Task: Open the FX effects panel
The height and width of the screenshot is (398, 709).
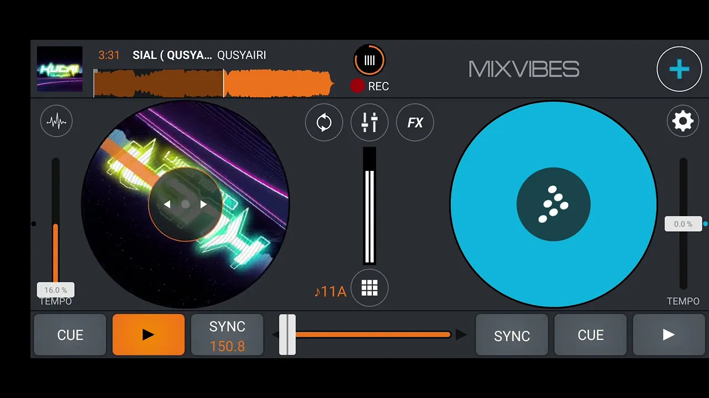Action: (x=415, y=122)
